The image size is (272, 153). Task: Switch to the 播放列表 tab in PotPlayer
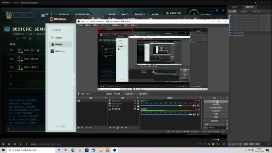tap(249, 7)
